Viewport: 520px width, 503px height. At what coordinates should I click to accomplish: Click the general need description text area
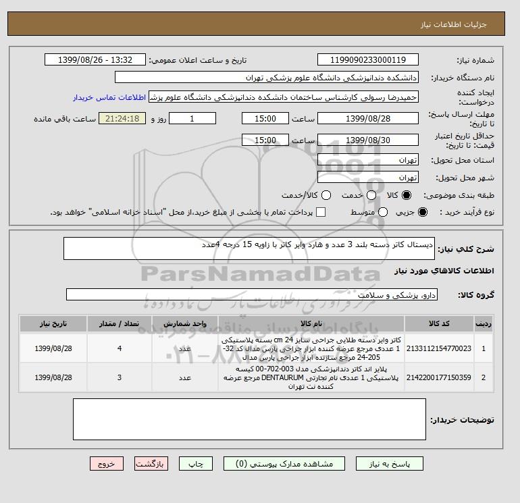[249, 248]
